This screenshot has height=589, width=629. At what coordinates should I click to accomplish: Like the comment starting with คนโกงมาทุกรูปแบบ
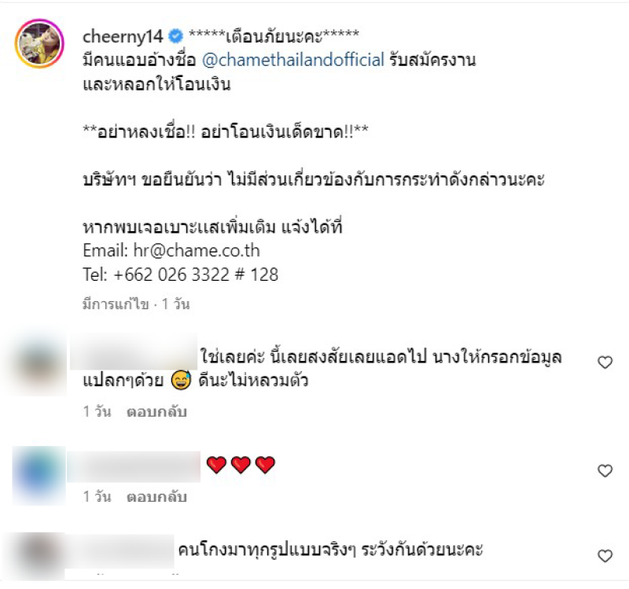click(605, 556)
